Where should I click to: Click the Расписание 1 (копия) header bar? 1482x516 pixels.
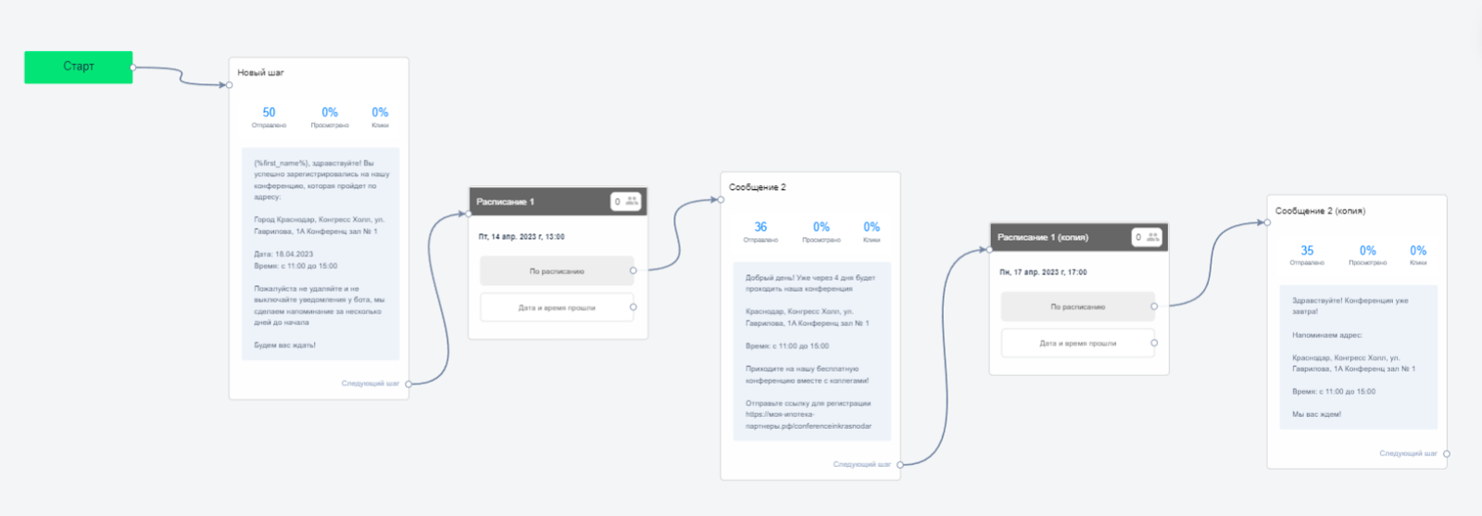(1061, 237)
